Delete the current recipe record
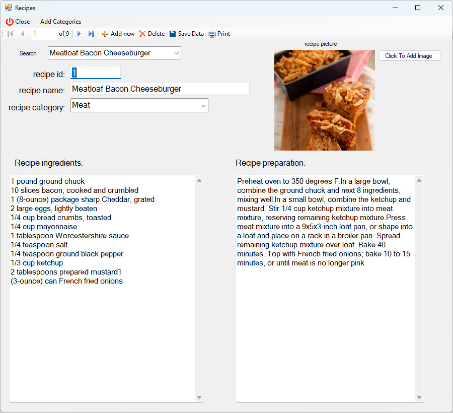 tap(142, 34)
